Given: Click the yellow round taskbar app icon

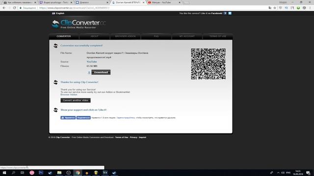Looking at the screenshot, I should tap(96, 173).
